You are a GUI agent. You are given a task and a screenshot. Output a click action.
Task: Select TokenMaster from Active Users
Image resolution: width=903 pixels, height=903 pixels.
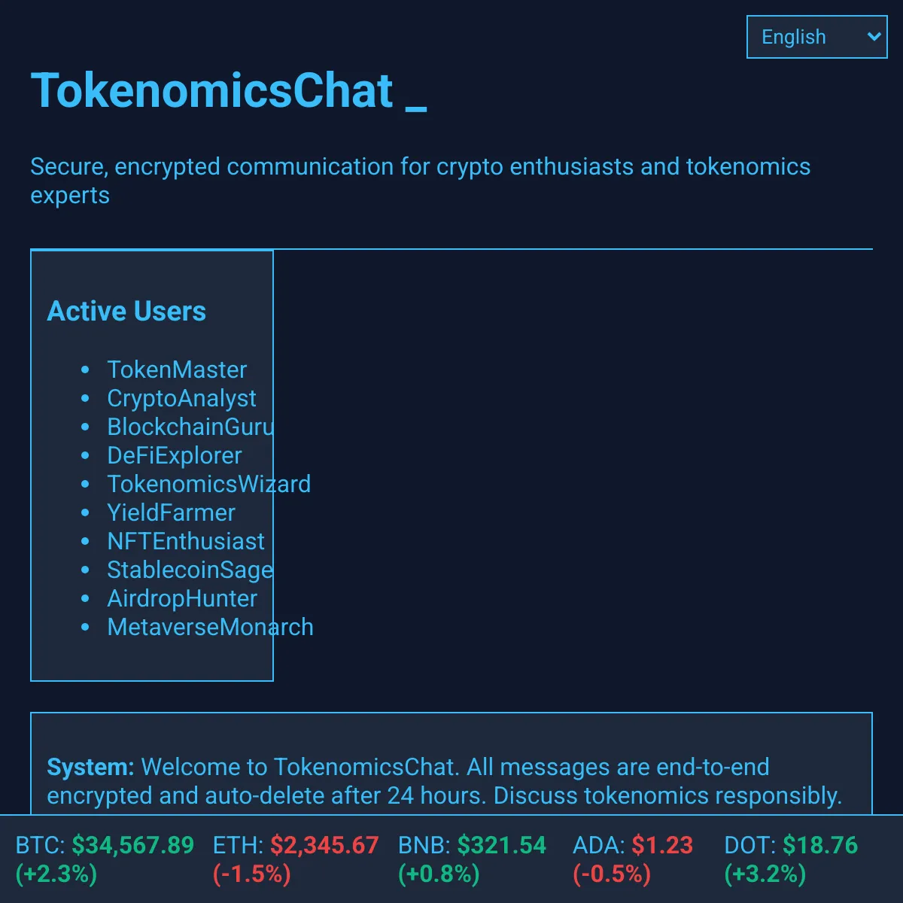(x=177, y=369)
